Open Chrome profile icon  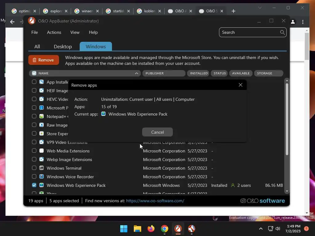coord(293,22)
